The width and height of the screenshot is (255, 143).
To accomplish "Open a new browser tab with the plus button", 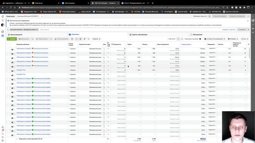I will coord(153,3).
